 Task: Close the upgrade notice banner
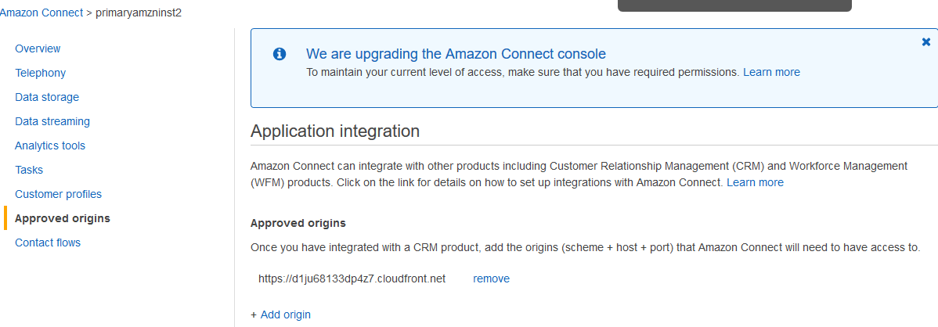click(x=926, y=42)
